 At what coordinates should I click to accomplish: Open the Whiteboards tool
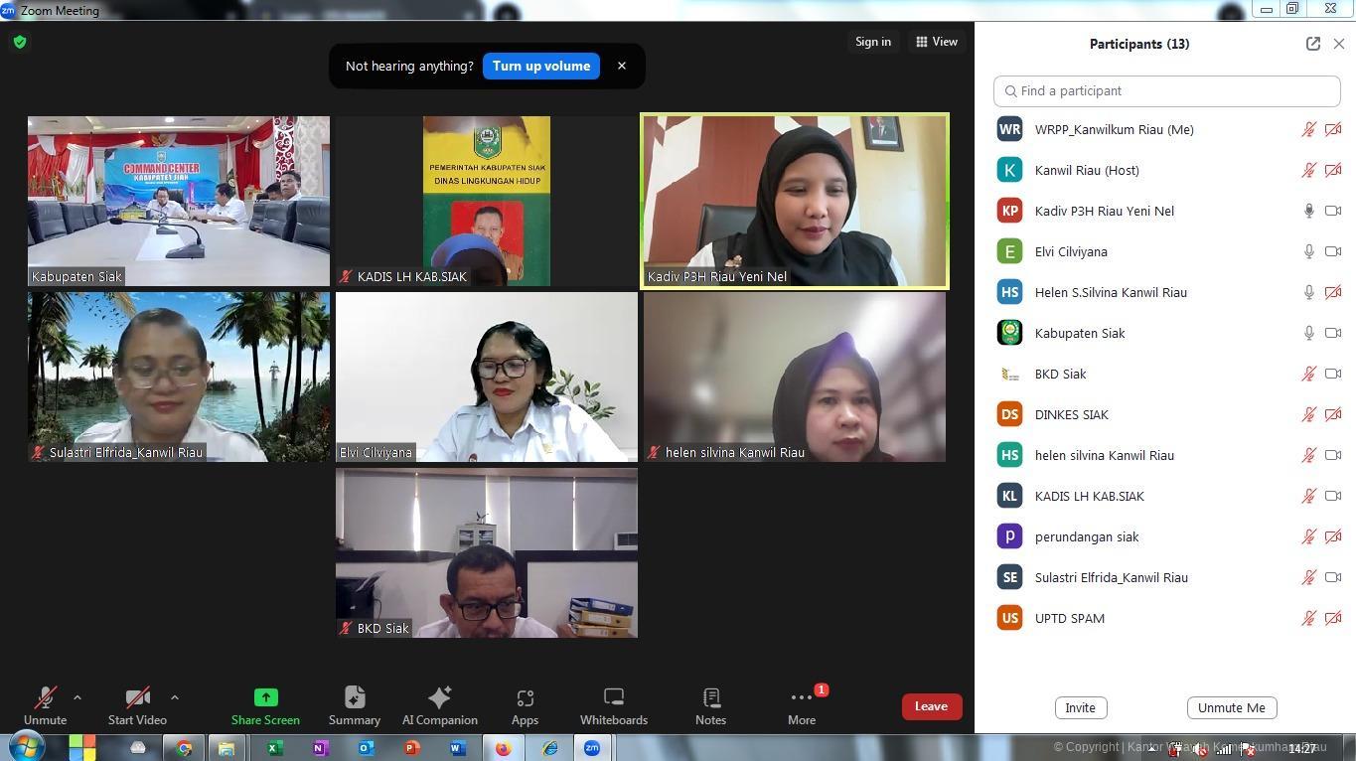[613, 706]
